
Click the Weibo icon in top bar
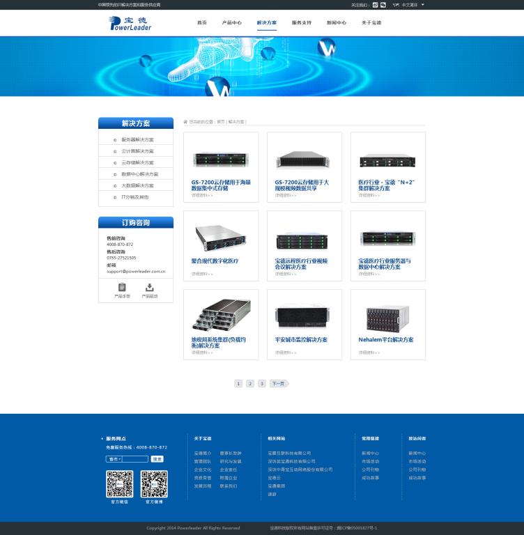point(375,4)
